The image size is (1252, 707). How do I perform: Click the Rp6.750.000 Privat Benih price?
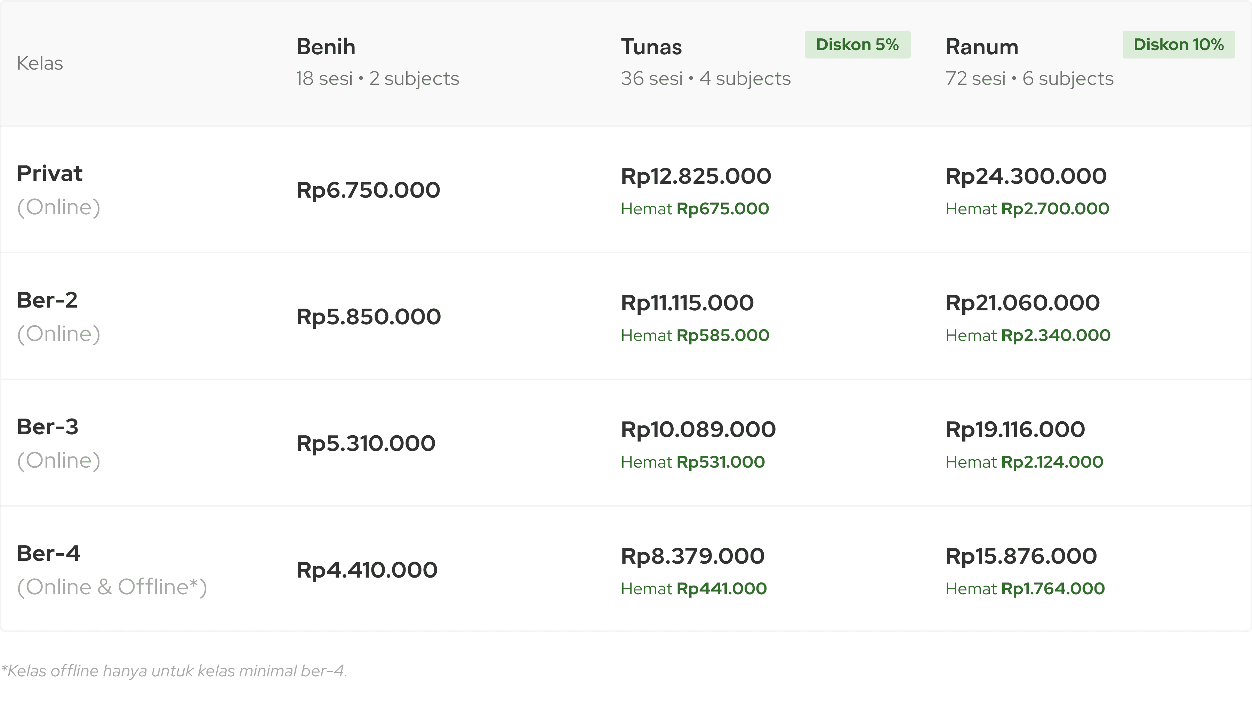(368, 190)
